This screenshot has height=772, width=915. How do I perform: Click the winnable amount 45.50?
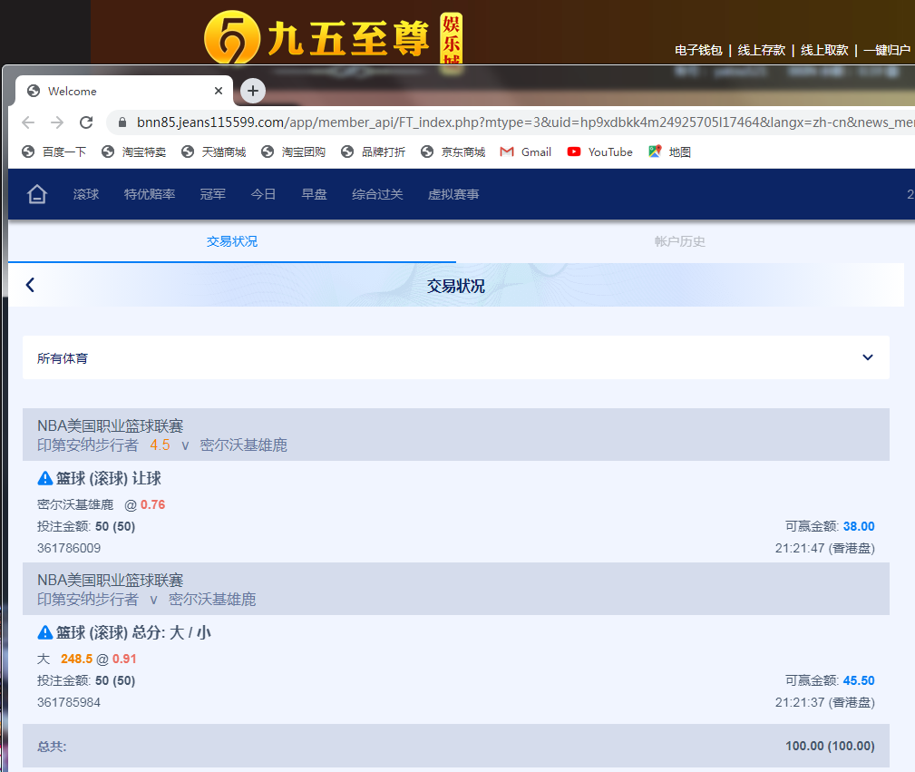tap(859, 680)
